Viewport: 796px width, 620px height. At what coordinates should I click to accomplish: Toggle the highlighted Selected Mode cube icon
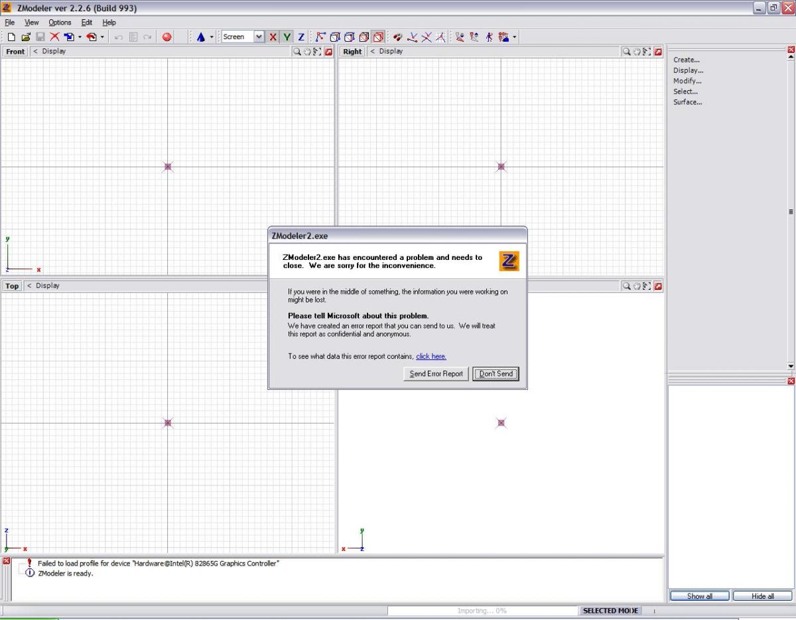378,37
